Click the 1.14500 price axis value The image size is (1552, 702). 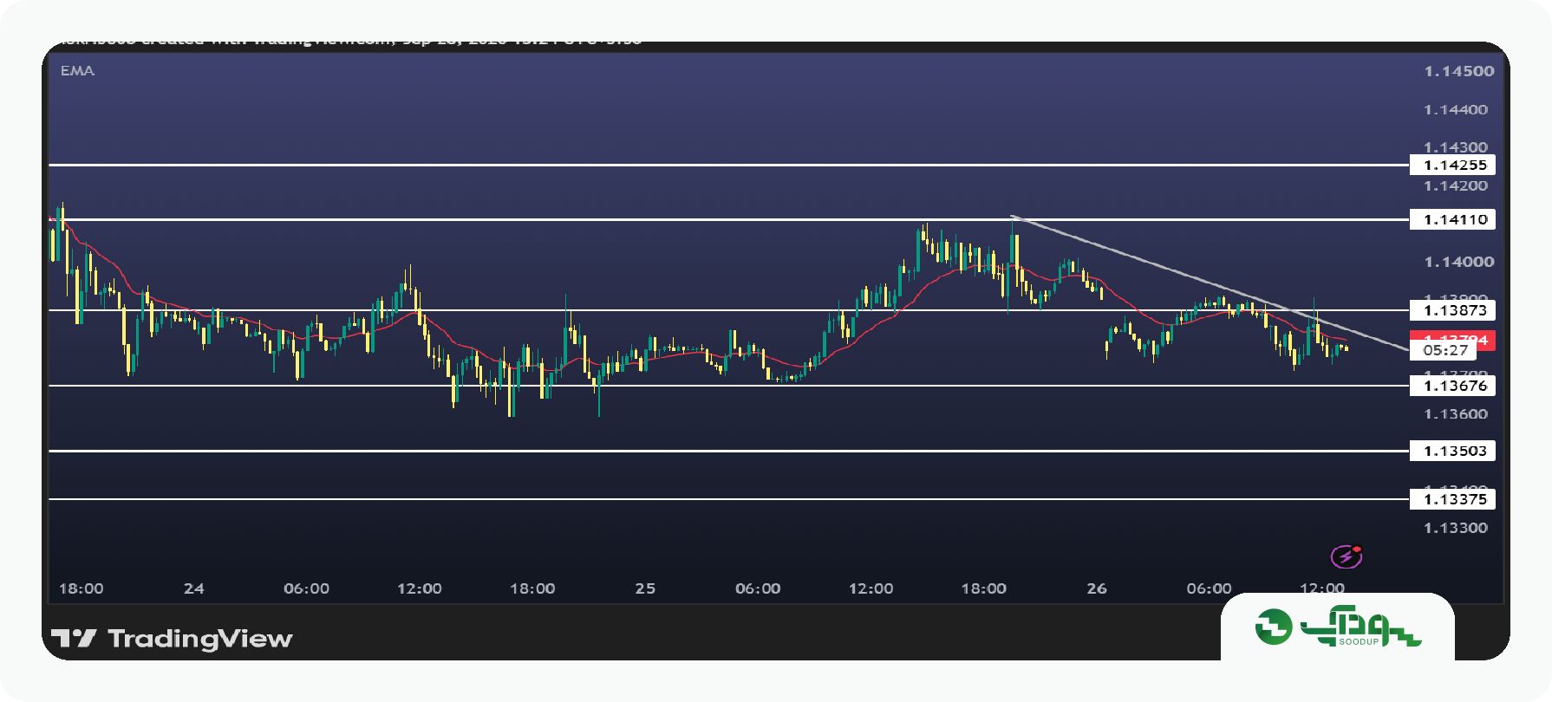tap(1458, 71)
